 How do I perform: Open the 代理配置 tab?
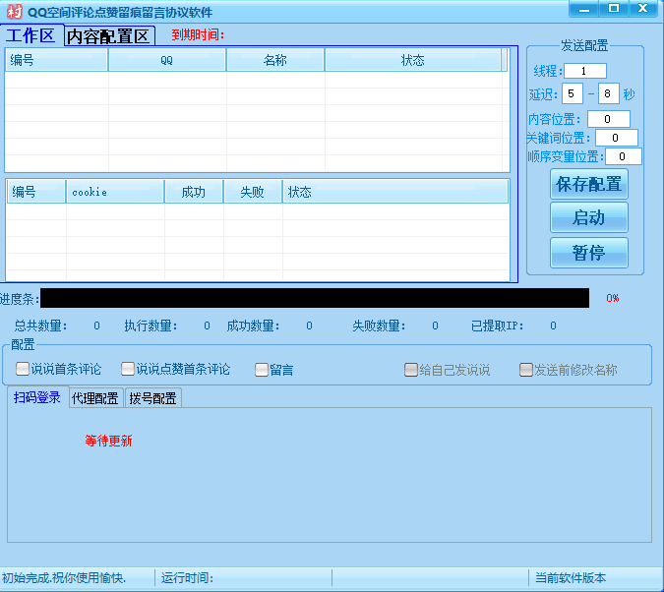pyautogui.click(x=94, y=398)
